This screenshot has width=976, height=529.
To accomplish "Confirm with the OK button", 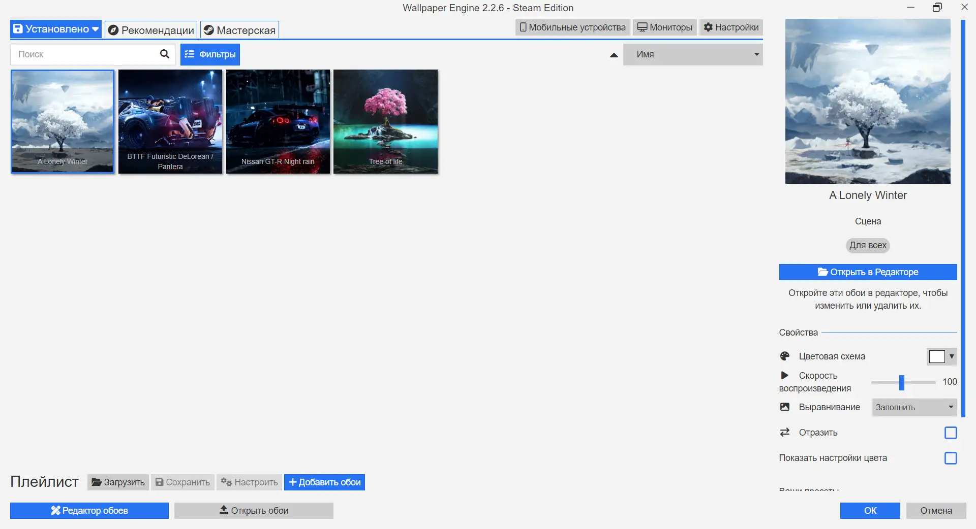I will tap(870, 511).
